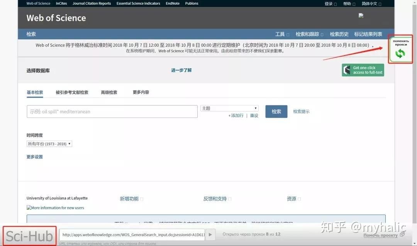This screenshot has height=246, width=417.
Task: Switch to the 高级检索 tab
Action: point(108,92)
